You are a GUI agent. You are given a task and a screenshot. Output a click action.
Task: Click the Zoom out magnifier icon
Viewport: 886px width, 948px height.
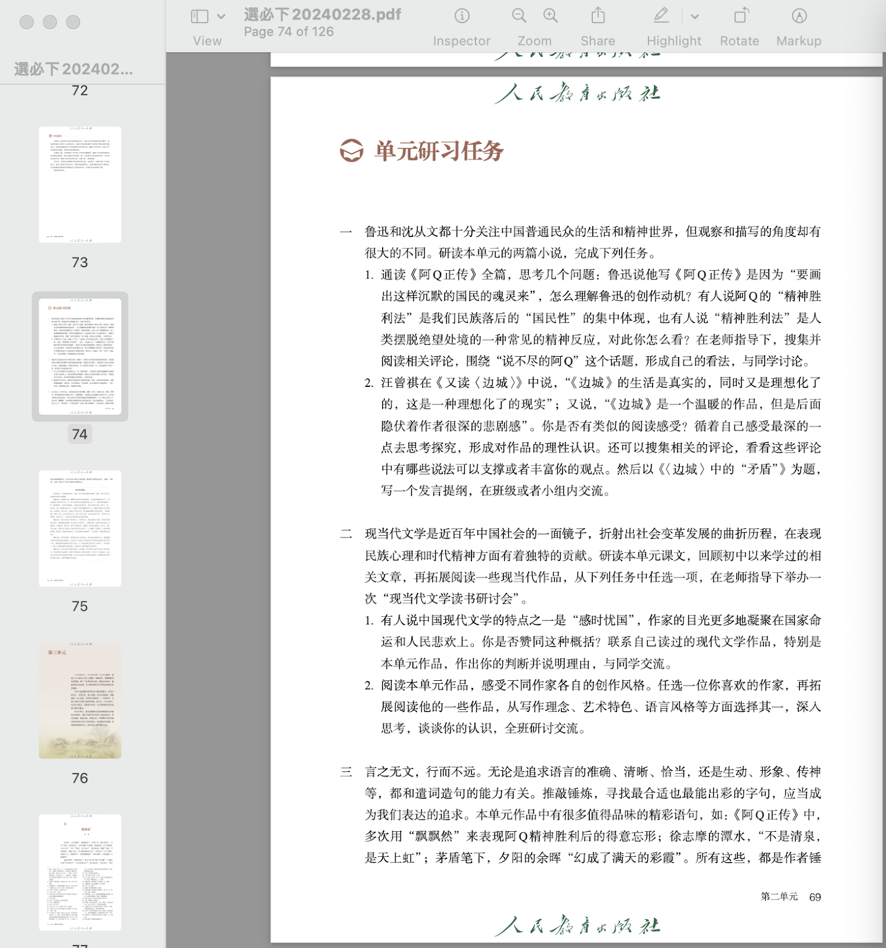(519, 16)
